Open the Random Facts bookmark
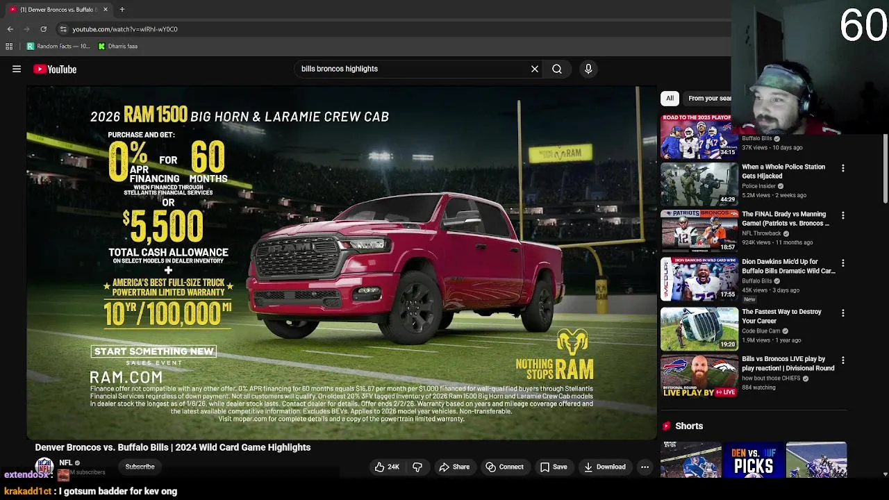 tap(58, 46)
